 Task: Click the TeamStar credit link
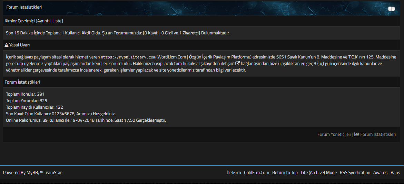[53, 173]
